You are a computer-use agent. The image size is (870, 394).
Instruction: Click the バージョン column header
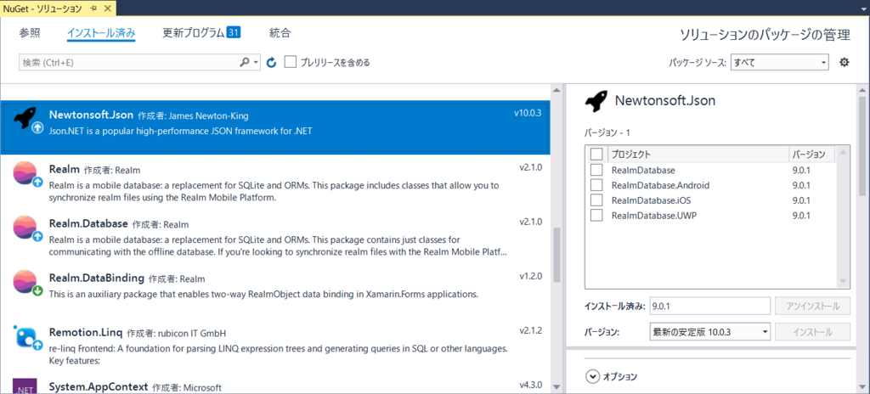[x=811, y=154]
